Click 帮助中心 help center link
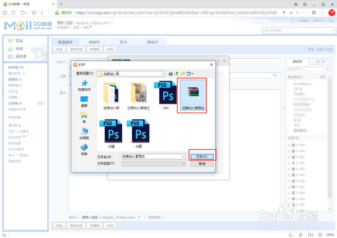Viewport: 337px width, 238px height. (x=319, y=21)
